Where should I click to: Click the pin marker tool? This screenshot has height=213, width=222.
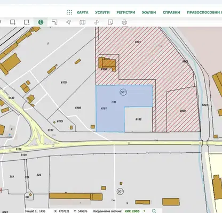click(69, 22)
